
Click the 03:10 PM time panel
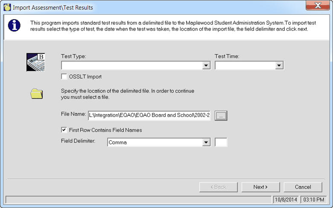pos(314,199)
